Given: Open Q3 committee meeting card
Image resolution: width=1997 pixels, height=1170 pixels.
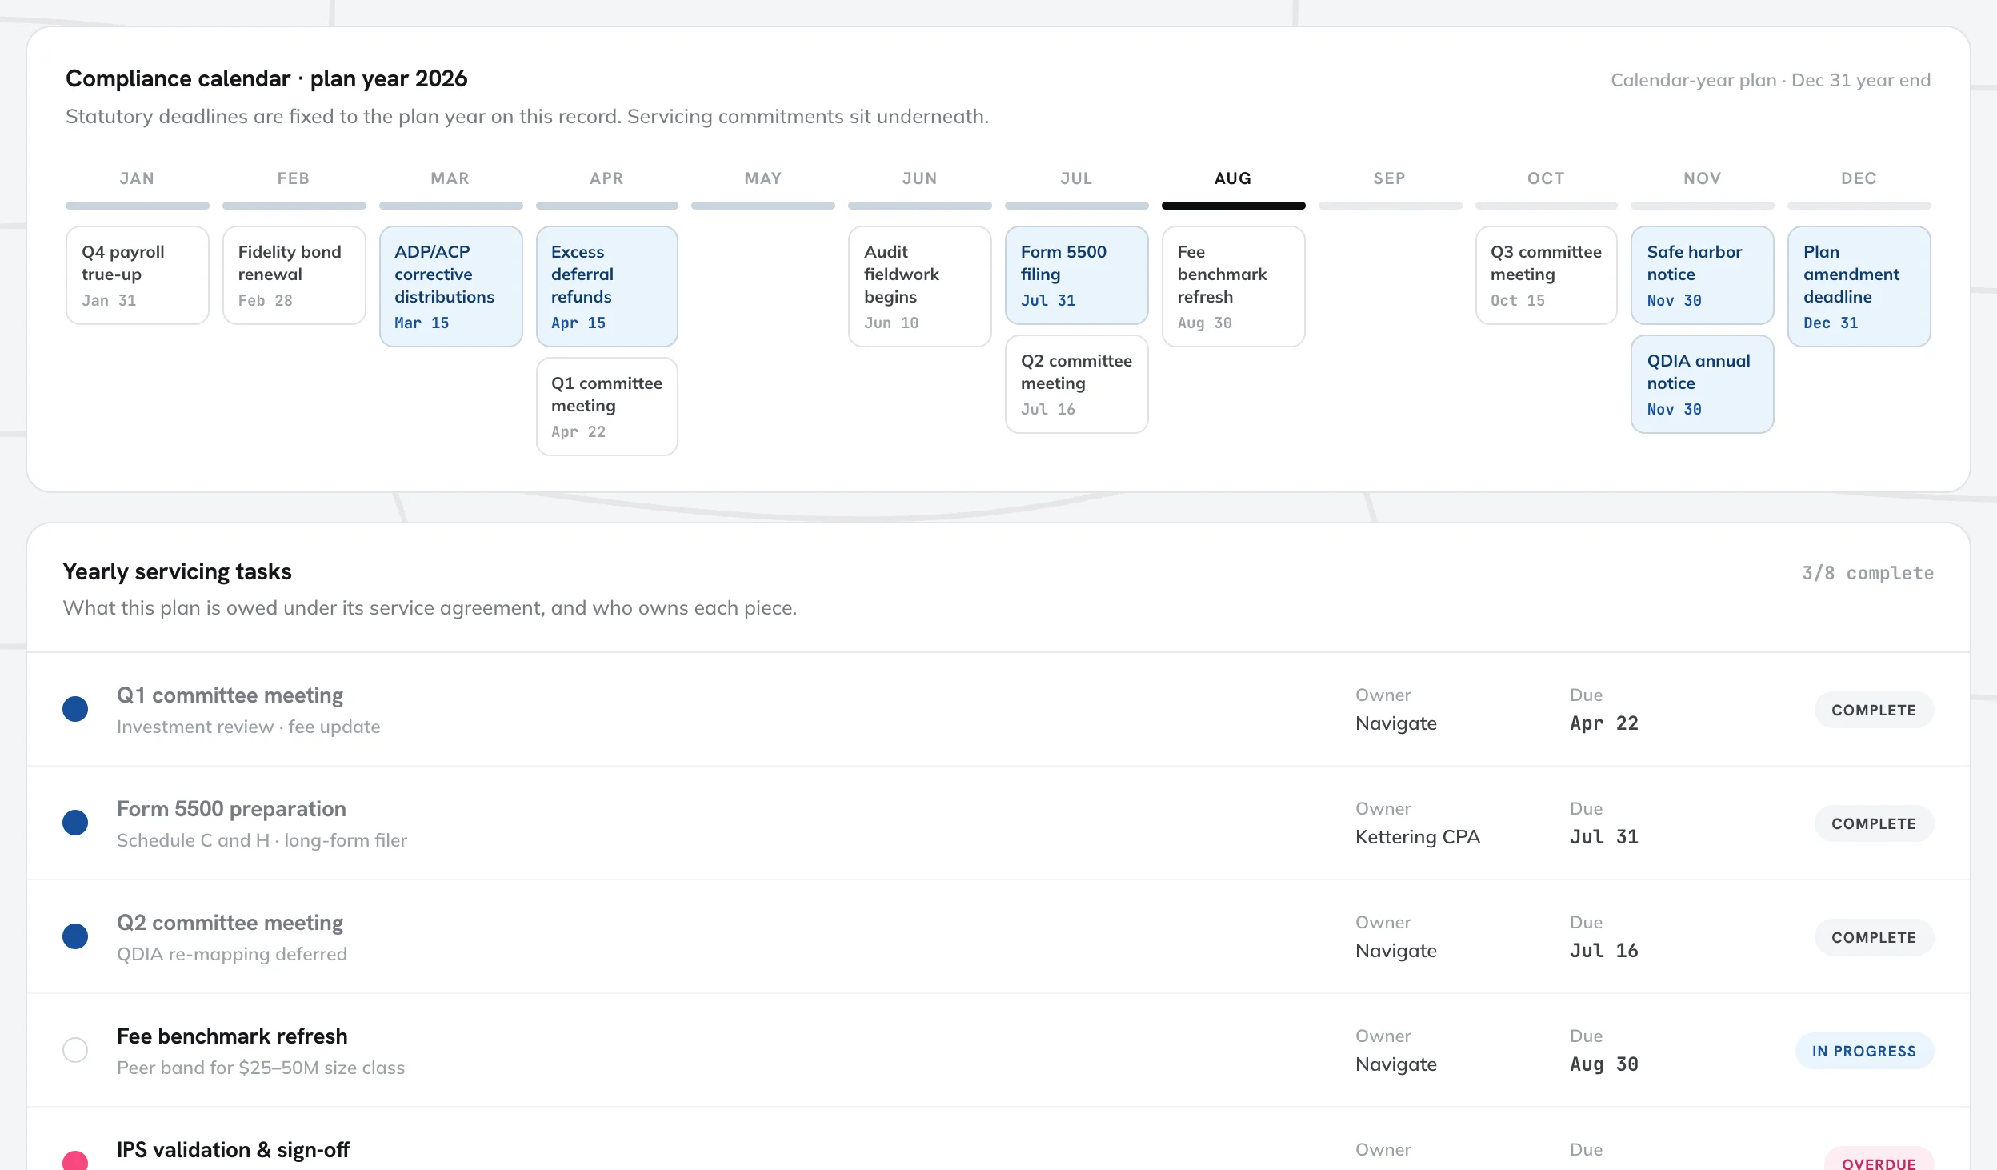Looking at the screenshot, I should point(1546,275).
